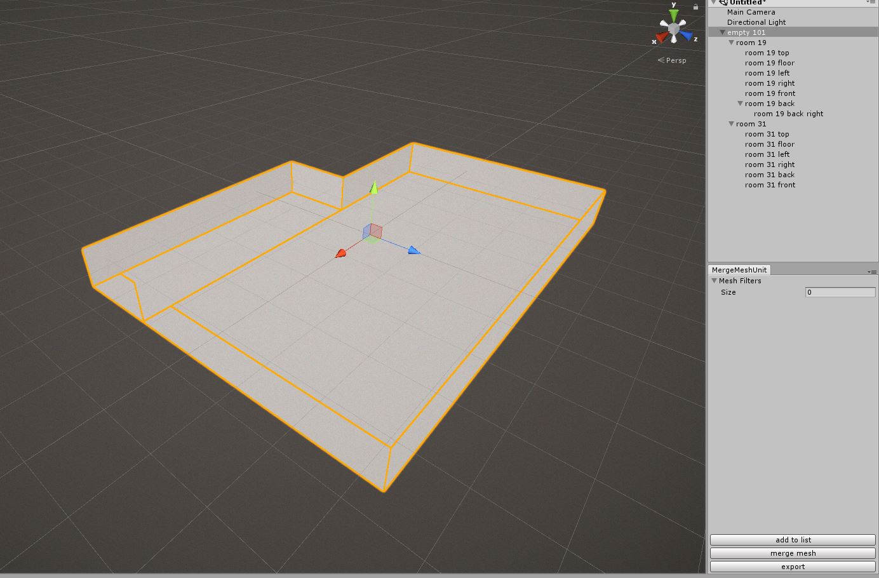Click the Mesh Filters label

click(740, 281)
